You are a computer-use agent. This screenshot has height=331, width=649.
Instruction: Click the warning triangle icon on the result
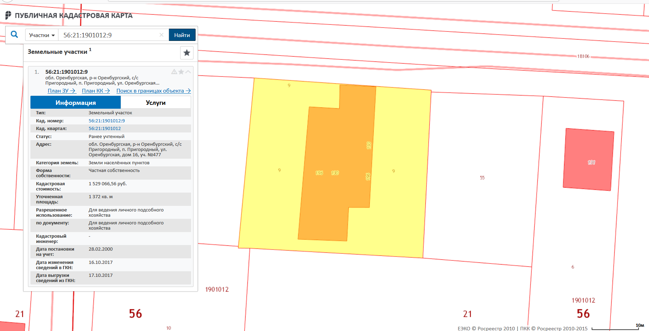(174, 72)
